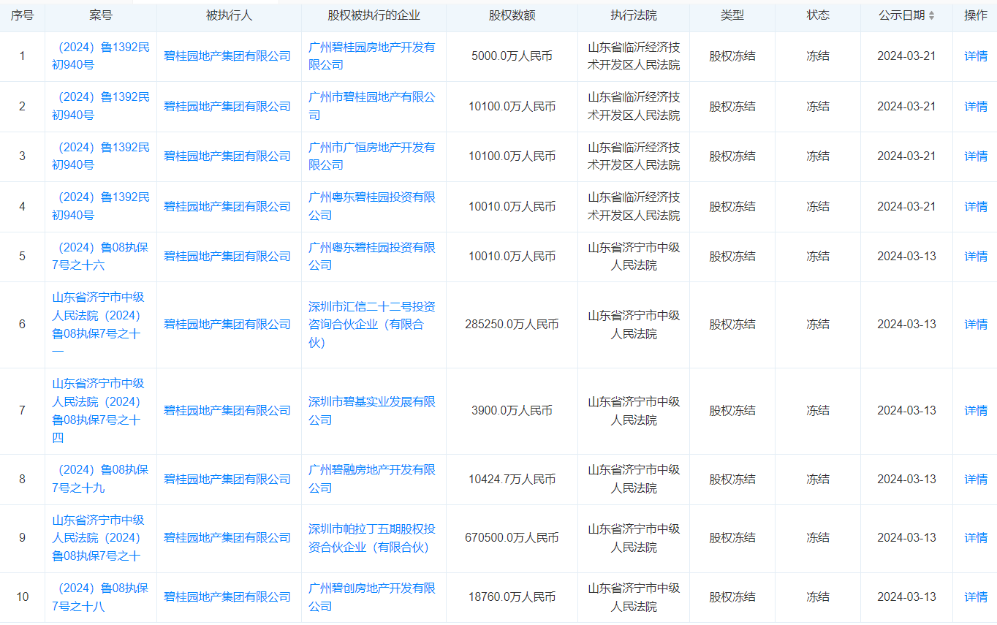Open 深圳市汇信二十二号投资咨询合伙企业 link
Viewport: 997px width, 625px height.
pyautogui.click(x=372, y=325)
